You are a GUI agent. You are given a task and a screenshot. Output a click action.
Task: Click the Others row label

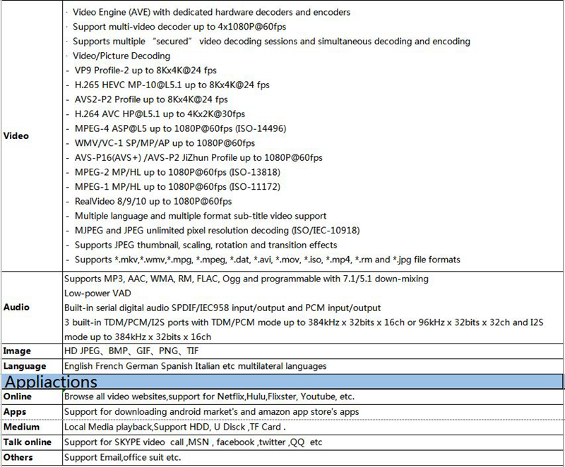[x=18, y=457]
